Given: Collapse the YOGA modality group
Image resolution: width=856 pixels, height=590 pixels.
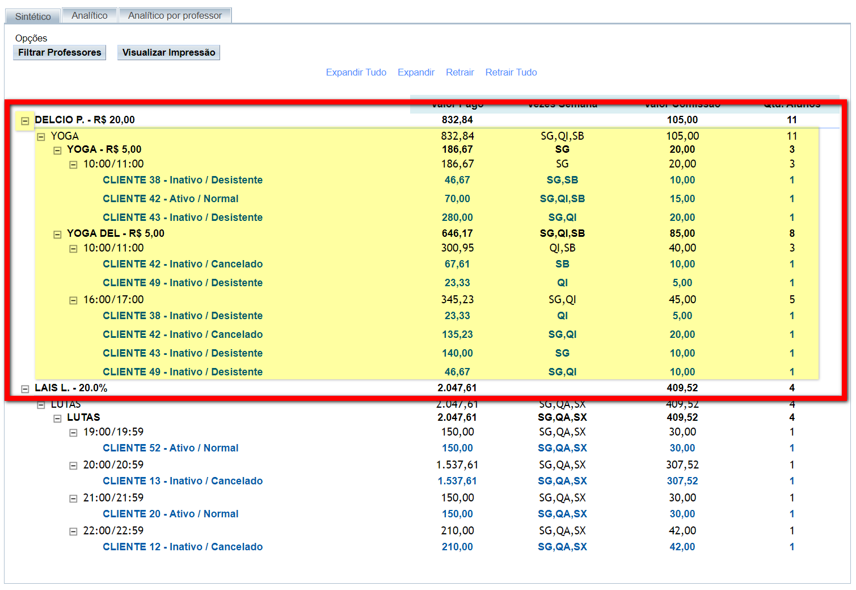Looking at the screenshot, I should coord(41,137).
